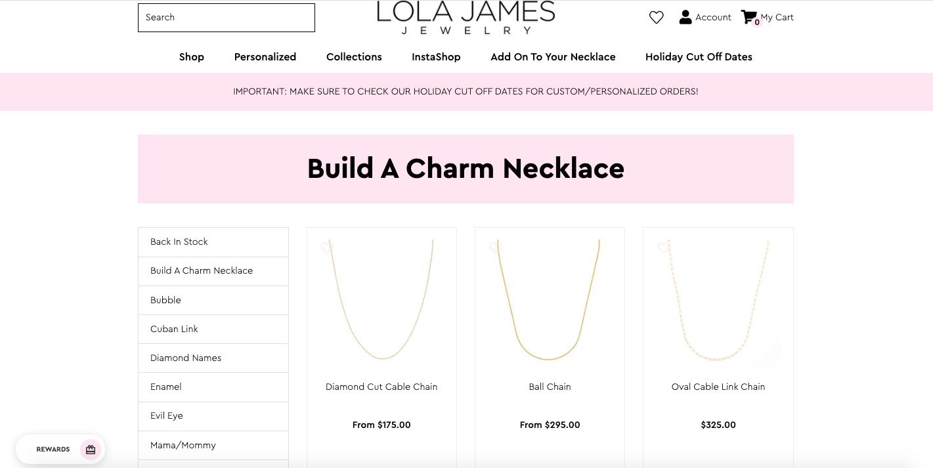The image size is (933, 468).
Task: Open the Shop menu
Action: click(x=192, y=57)
